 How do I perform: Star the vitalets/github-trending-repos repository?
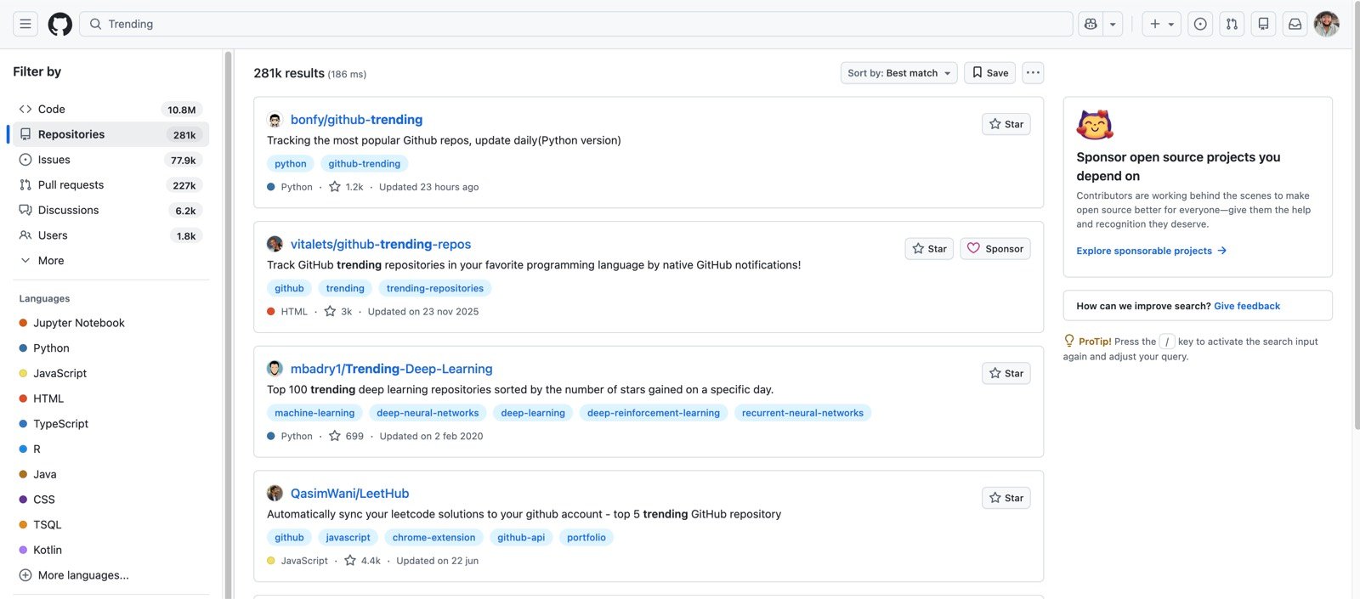pyautogui.click(x=929, y=249)
